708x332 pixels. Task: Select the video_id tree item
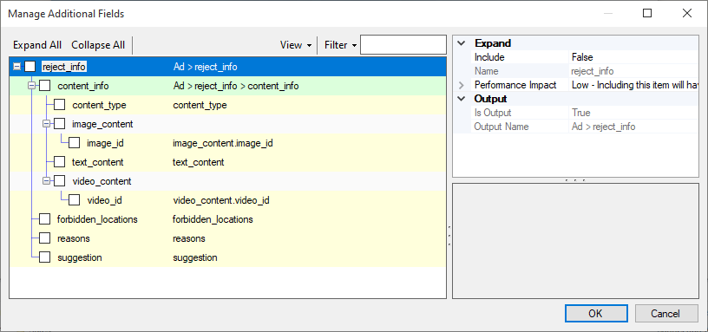[104, 200]
